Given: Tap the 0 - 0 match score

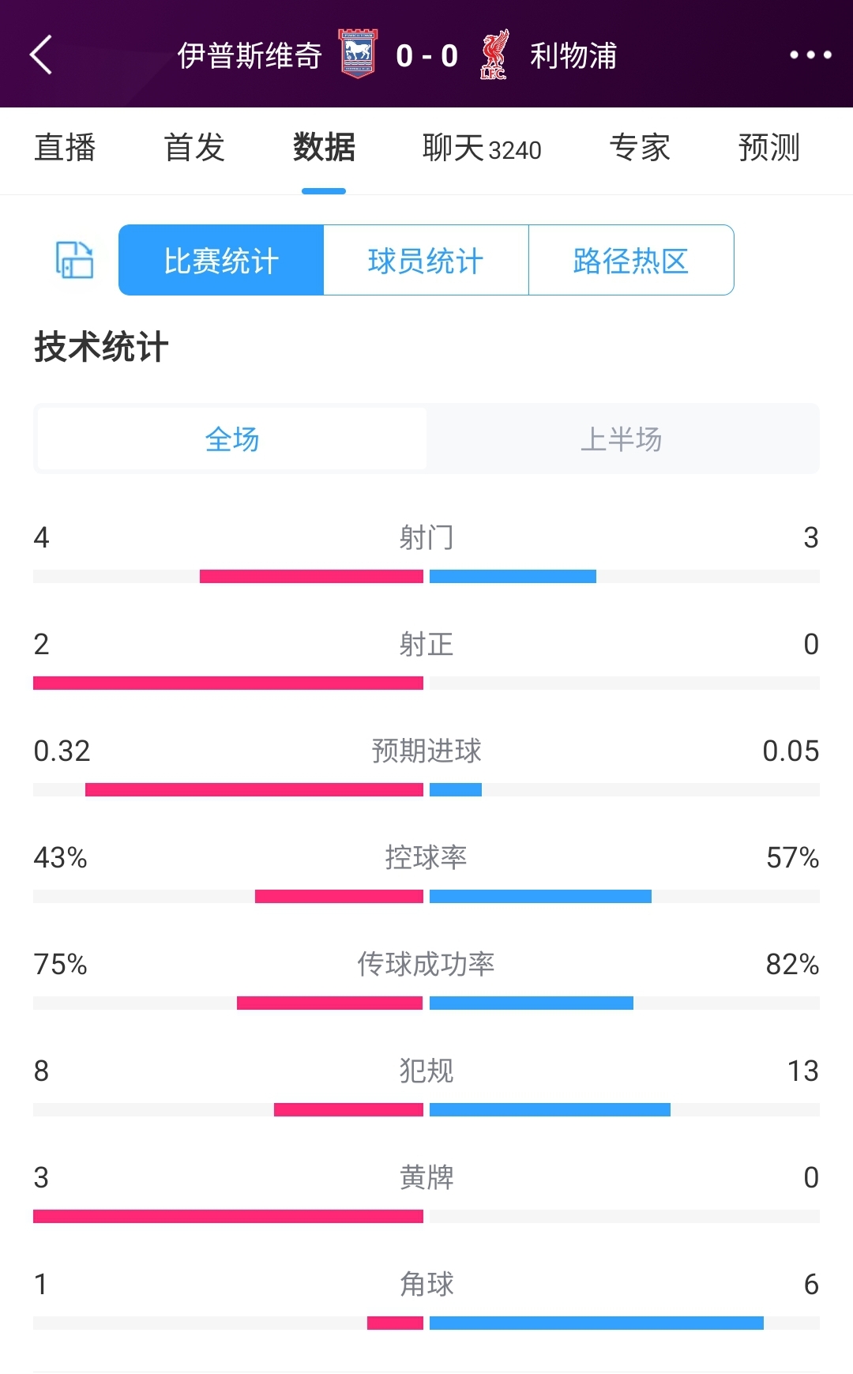Looking at the screenshot, I should point(426,55).
